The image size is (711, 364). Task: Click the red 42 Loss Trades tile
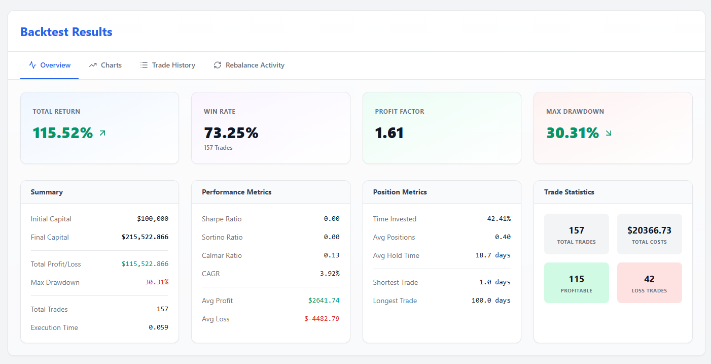(650, 283)
